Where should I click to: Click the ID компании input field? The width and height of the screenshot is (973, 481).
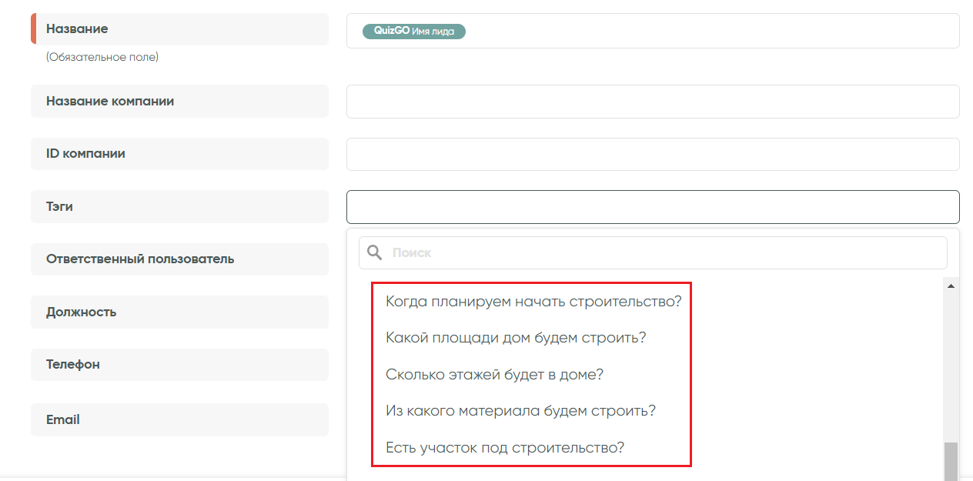pos(653,154)
